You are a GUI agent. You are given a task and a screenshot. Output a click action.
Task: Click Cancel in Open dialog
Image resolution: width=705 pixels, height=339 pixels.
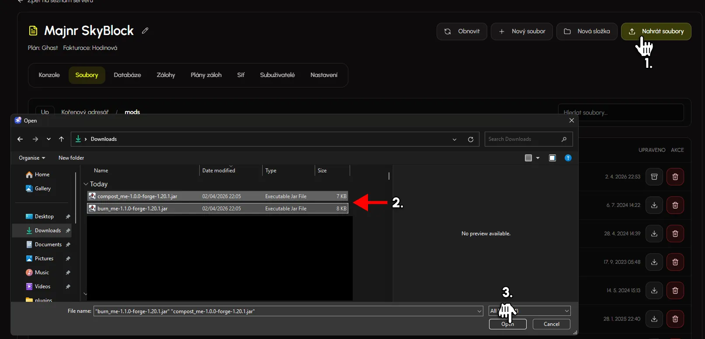pyautogui.click(x=551, y=324)
